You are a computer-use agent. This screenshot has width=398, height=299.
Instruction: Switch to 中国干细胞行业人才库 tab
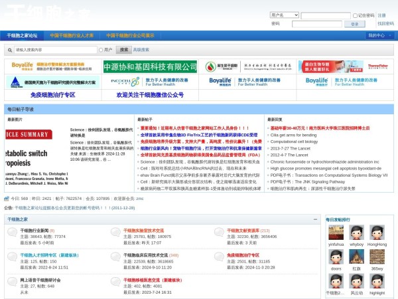pos(72,35)
